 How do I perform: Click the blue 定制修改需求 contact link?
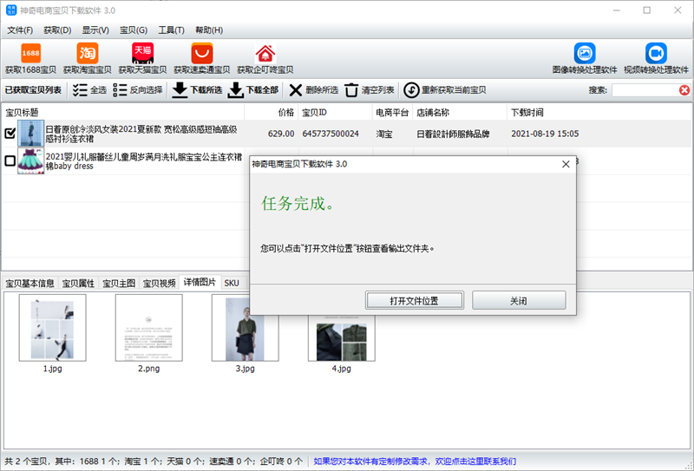coord(415,461)
